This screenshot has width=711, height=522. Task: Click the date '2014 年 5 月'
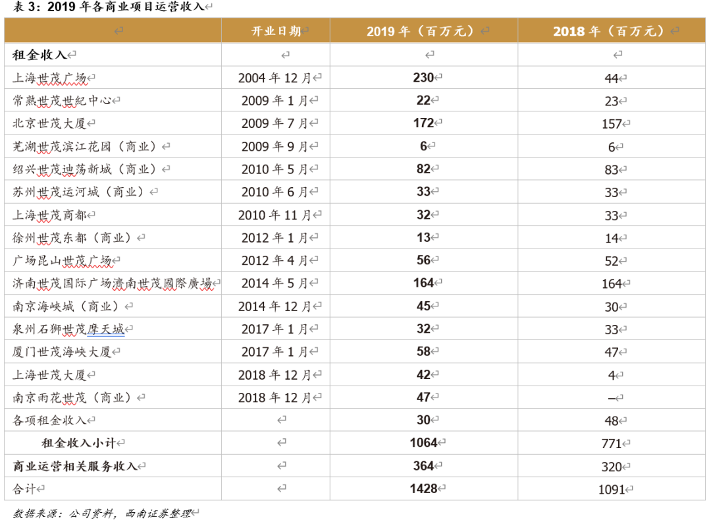click(275, 283)
